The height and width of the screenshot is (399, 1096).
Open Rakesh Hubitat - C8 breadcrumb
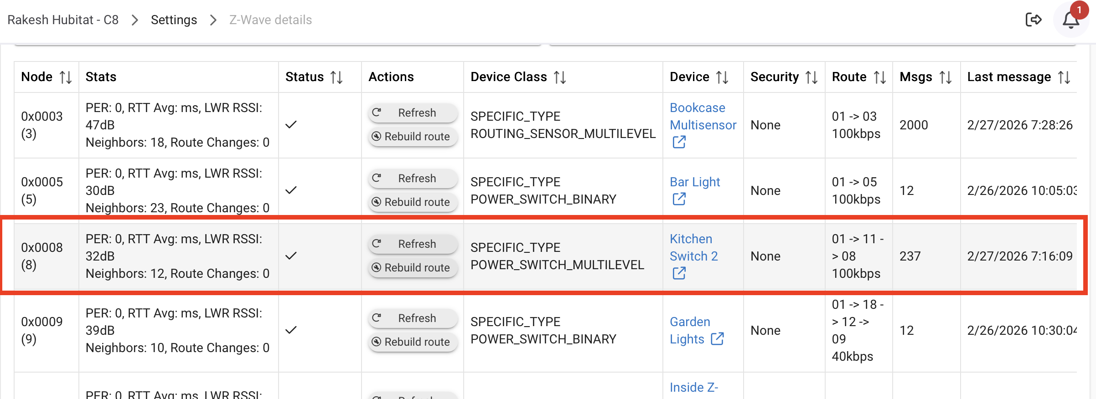point(63,20)
